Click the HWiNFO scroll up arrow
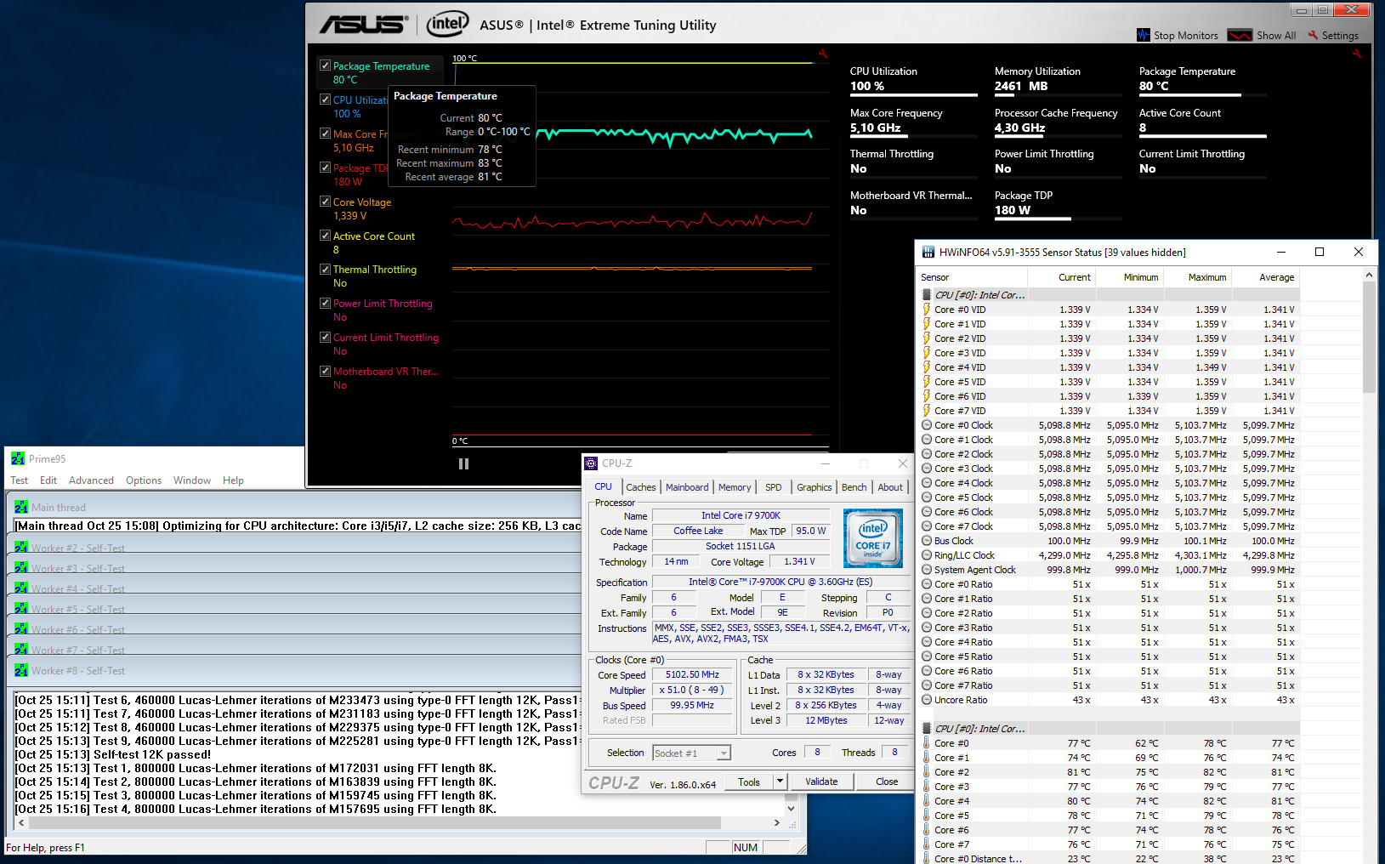 (x=1369, y=275)
